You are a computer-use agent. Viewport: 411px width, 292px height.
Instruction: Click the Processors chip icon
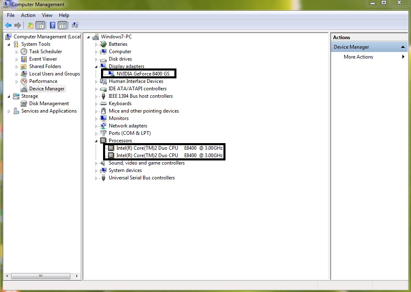pyautogui.click(x=103, y=141)
